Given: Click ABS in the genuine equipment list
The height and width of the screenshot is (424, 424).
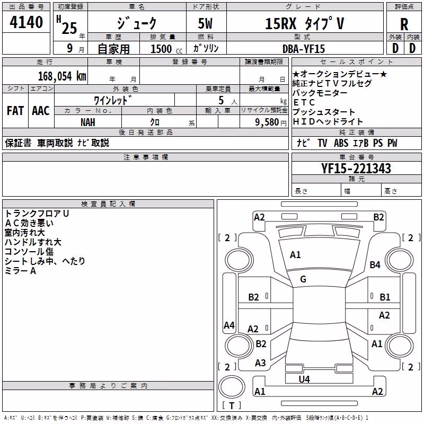Looking at the screenshot, I should point(341,143).
